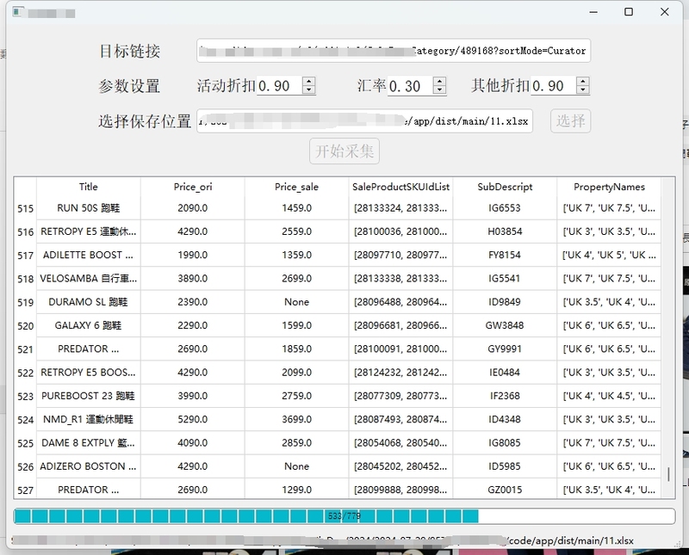Screen dimensions: 689x555
Task: Select the RETROPY E5 BOOS... title cell
Action: pos(89,373)
